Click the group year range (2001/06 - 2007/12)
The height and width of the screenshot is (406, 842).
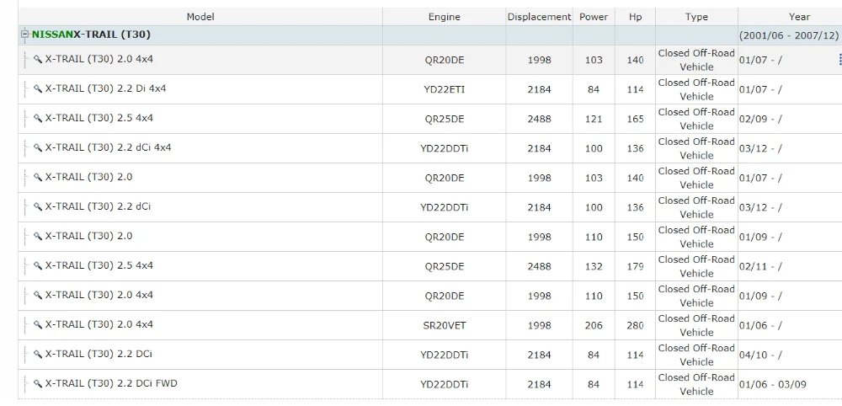[x=789, y=35]
